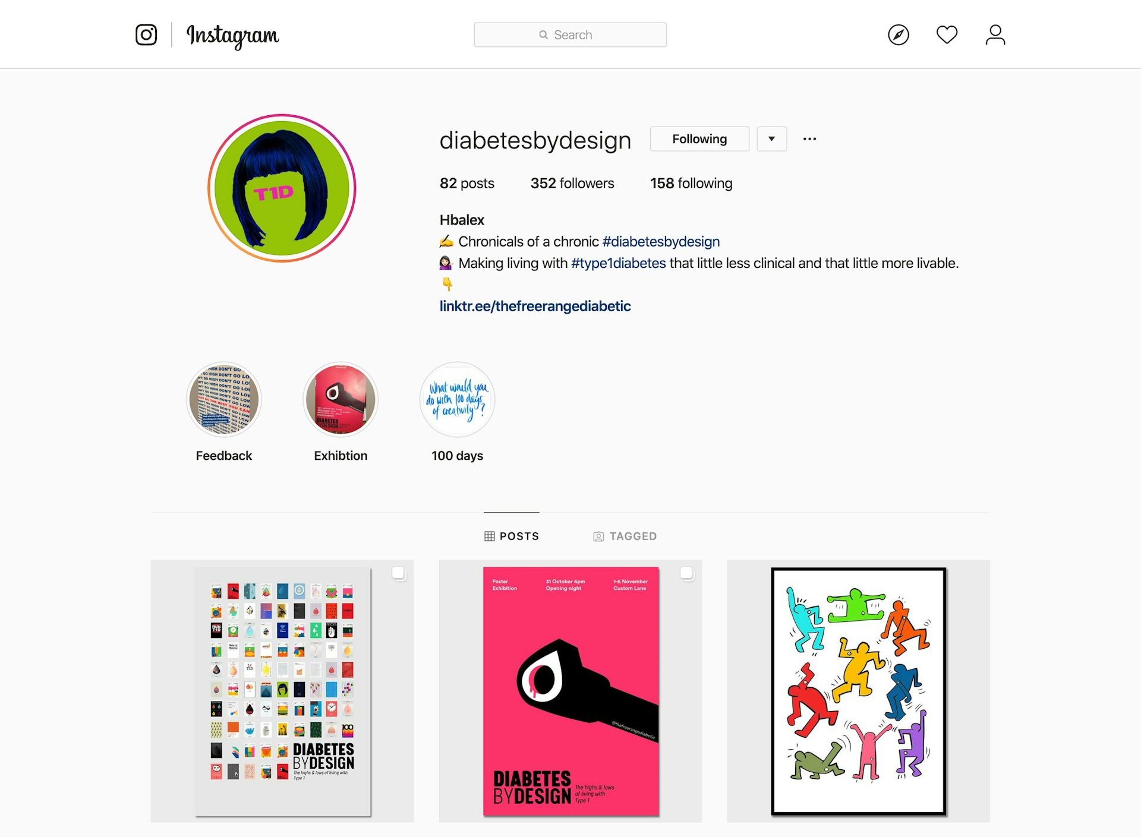1141x837 pixels.
Task: Open the 100 days story highlight
Action: pos(457,399)
